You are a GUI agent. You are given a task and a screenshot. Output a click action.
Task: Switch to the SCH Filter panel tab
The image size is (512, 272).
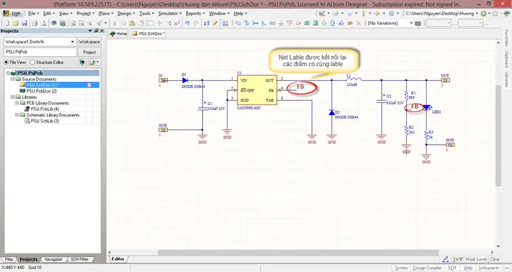click(x=80, y=260)
